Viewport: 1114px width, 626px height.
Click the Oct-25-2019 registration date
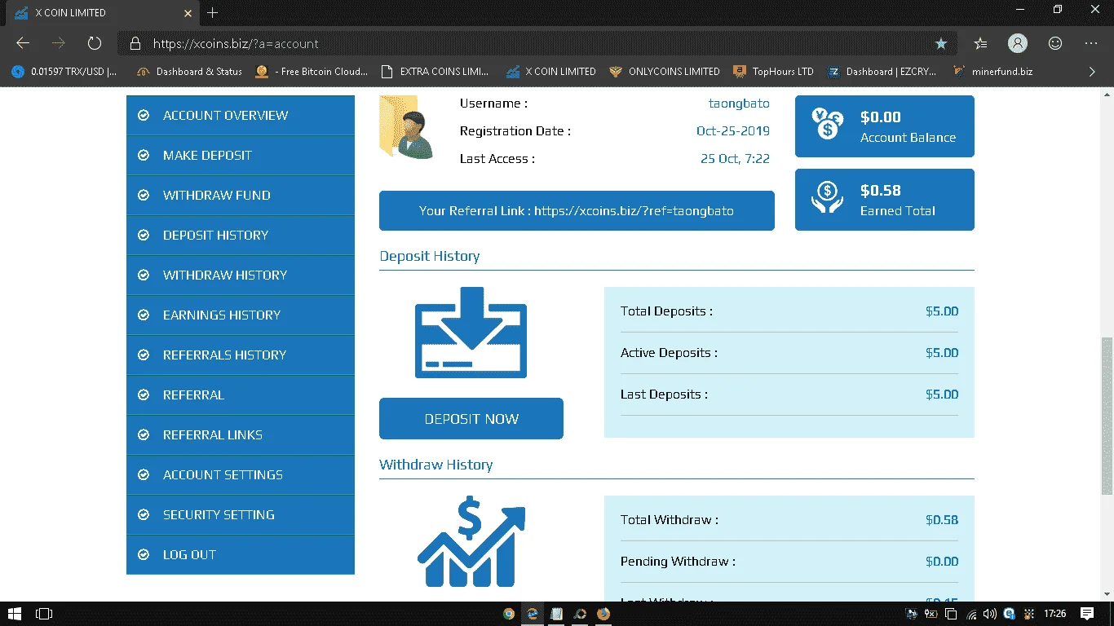tap(733, 131)
